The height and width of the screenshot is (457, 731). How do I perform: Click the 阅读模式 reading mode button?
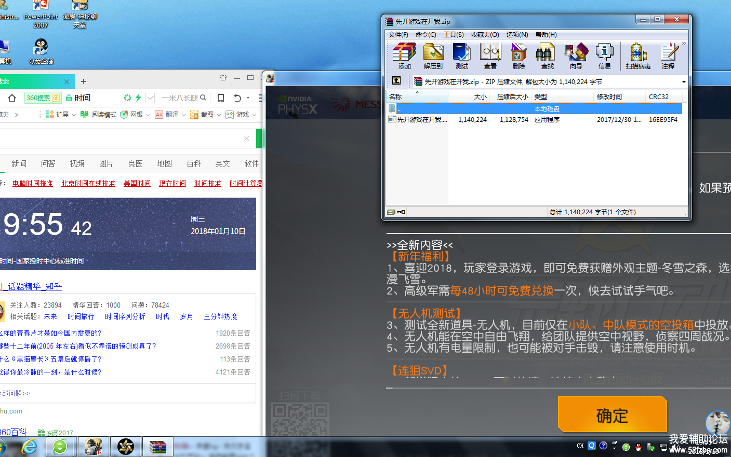(x=98, y=115)
